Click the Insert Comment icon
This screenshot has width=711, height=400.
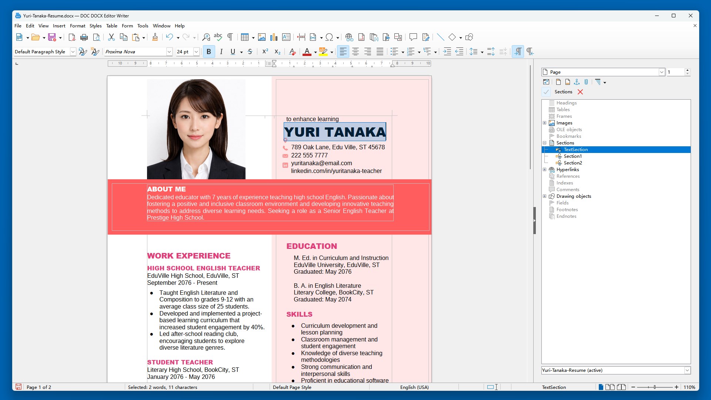pyautogui.click(x=413, y=37)
